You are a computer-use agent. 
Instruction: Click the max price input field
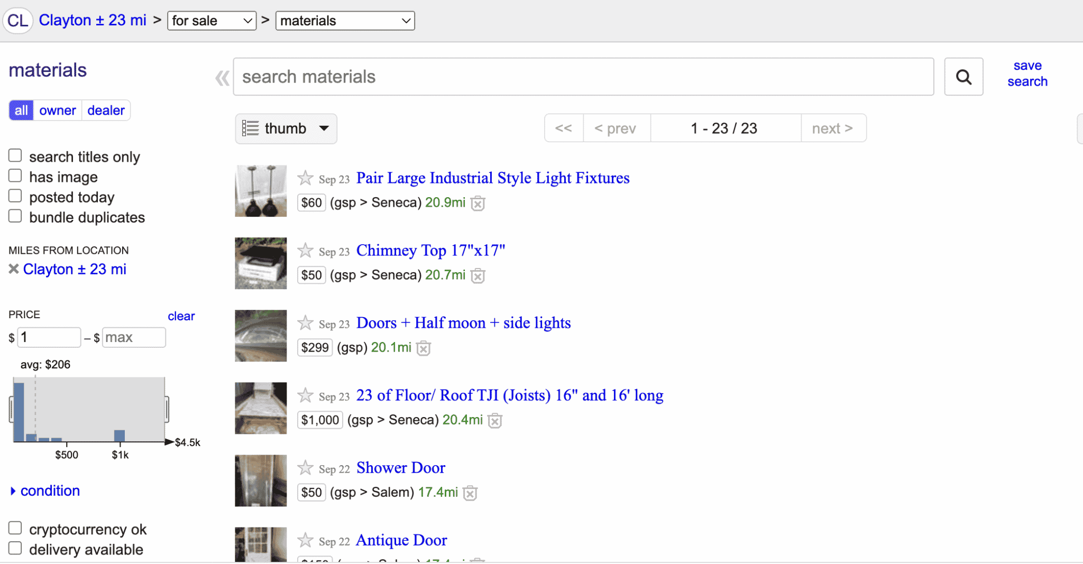coord(133,337)
